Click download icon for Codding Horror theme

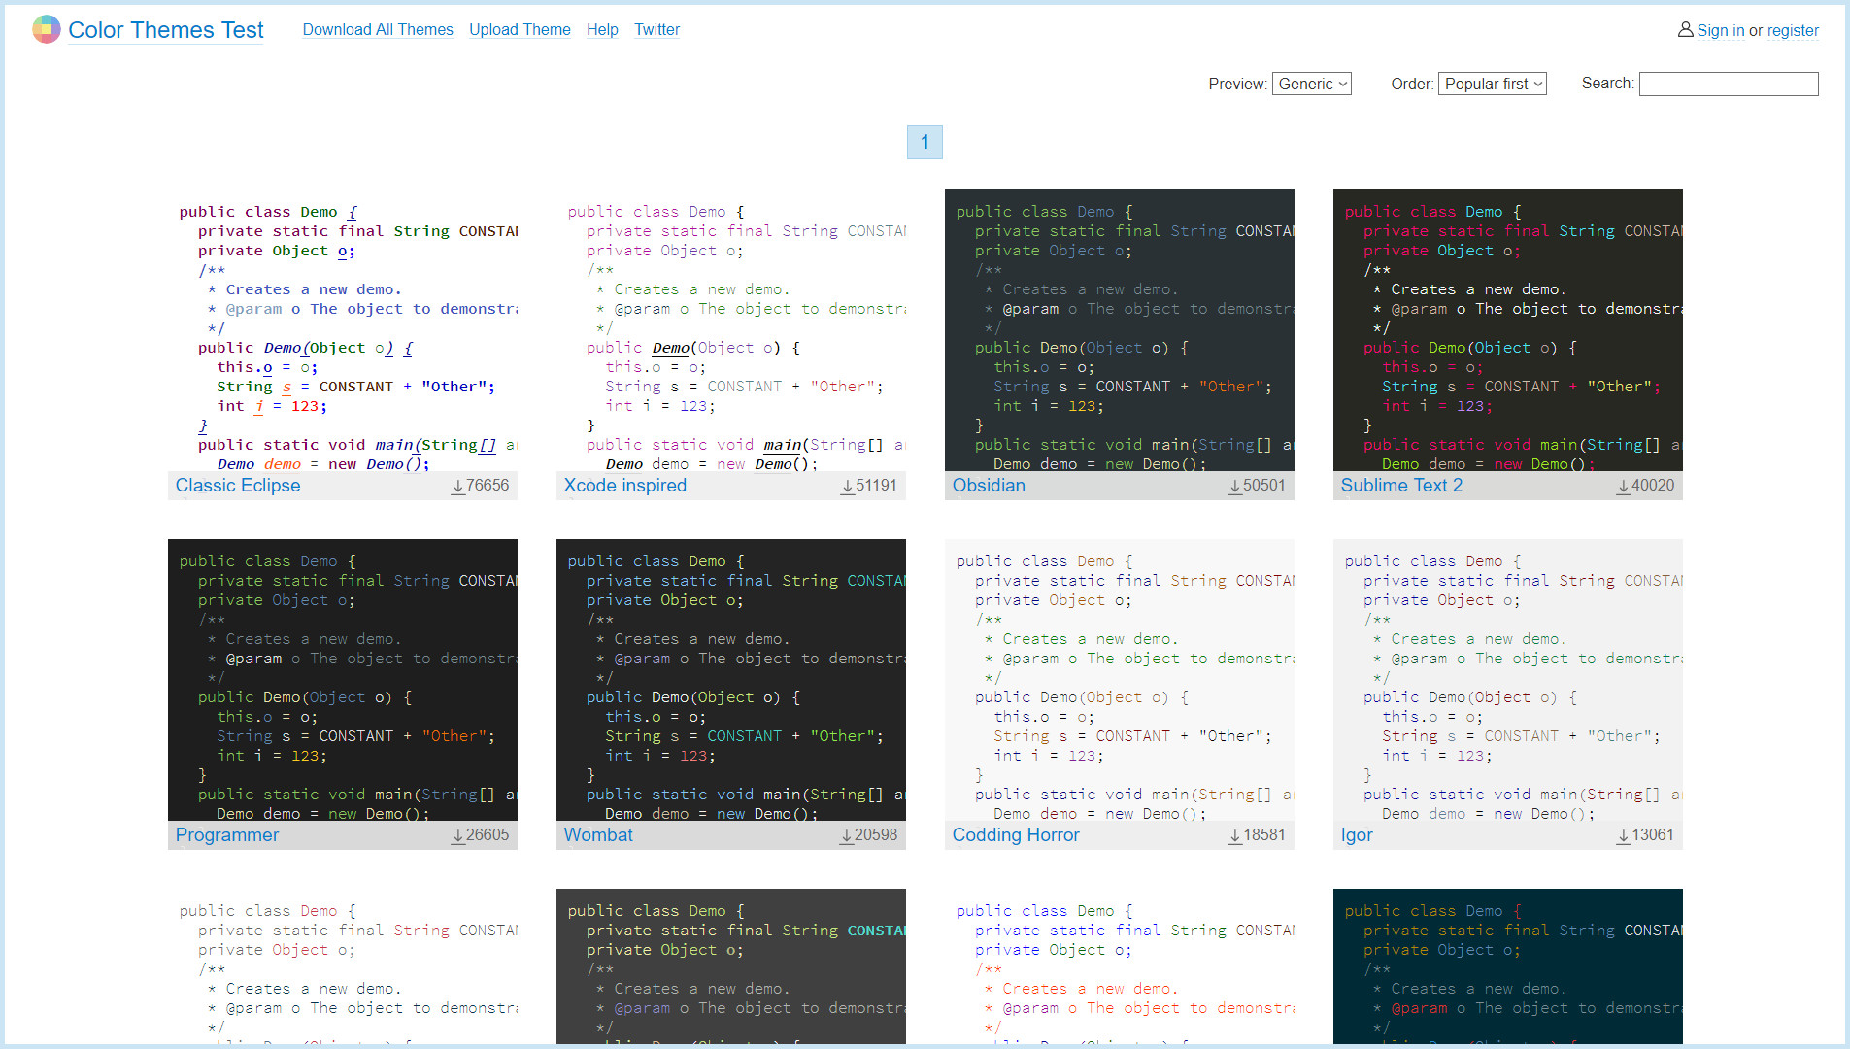point(1235,836)
